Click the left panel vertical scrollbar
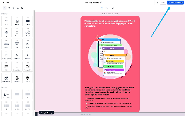185x116 pixels. point(34,60)
